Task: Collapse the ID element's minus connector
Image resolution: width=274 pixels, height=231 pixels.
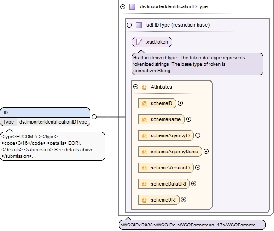Action: [x=94, y=117]
